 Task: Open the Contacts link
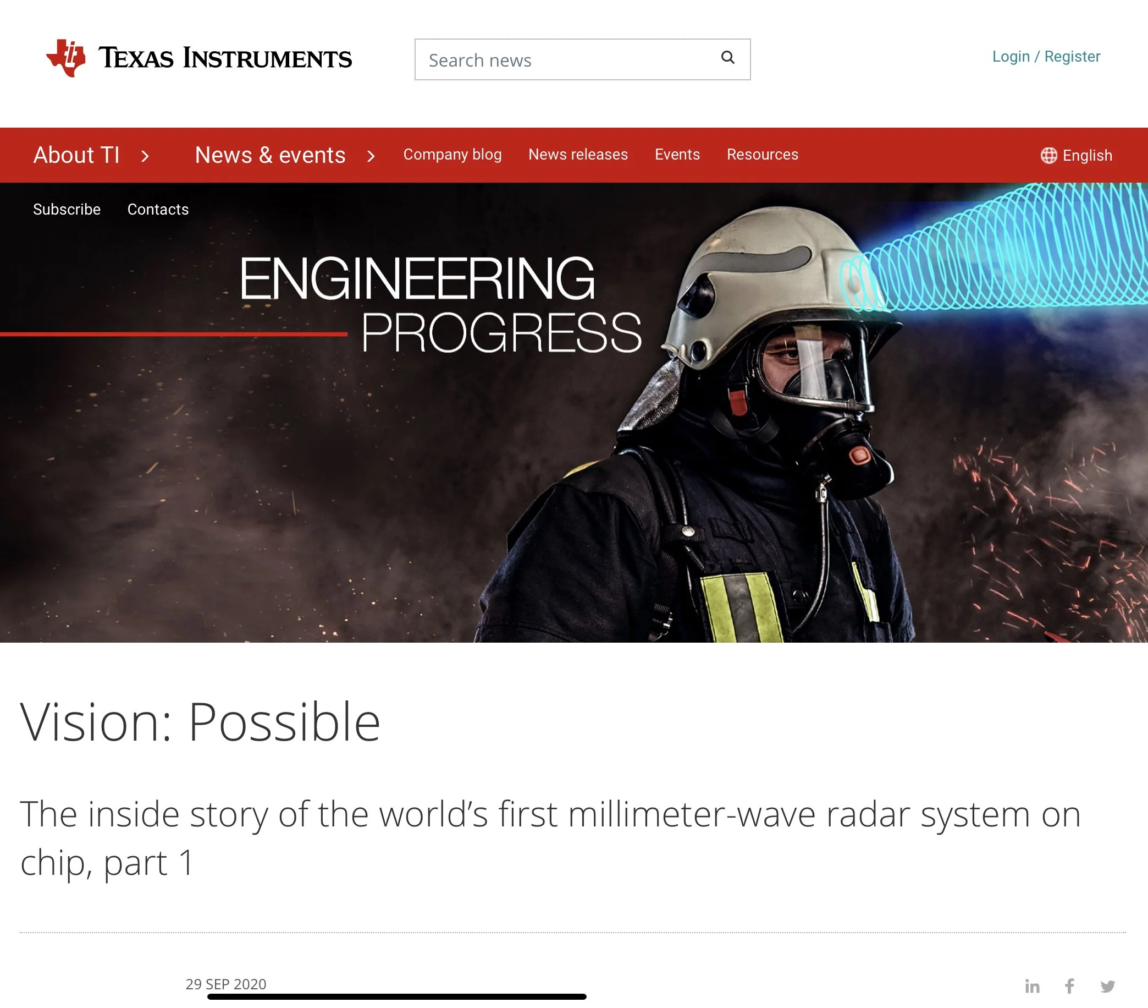point(158,210)
